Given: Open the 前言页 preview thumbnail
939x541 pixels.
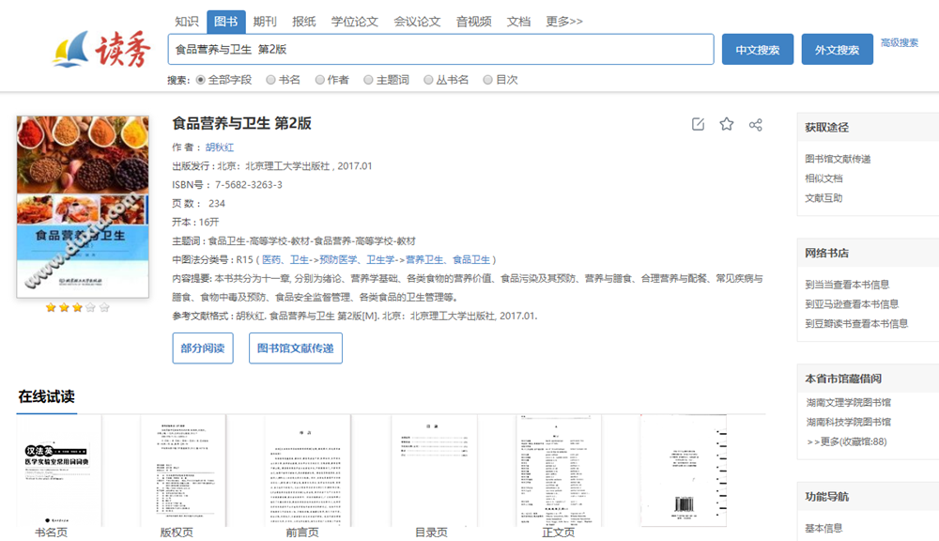Looking at the screenshot, I should [x=308, y=471].
